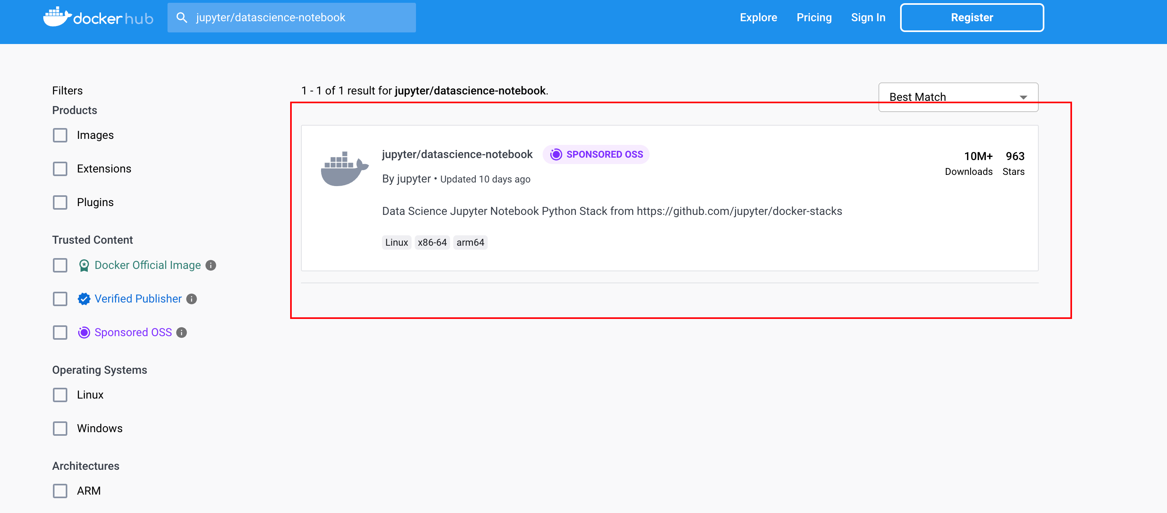Open the Best Match sort dropdown
Image resolution: width=1167 pixels, height=513 pixels.
tap(958, 97)
